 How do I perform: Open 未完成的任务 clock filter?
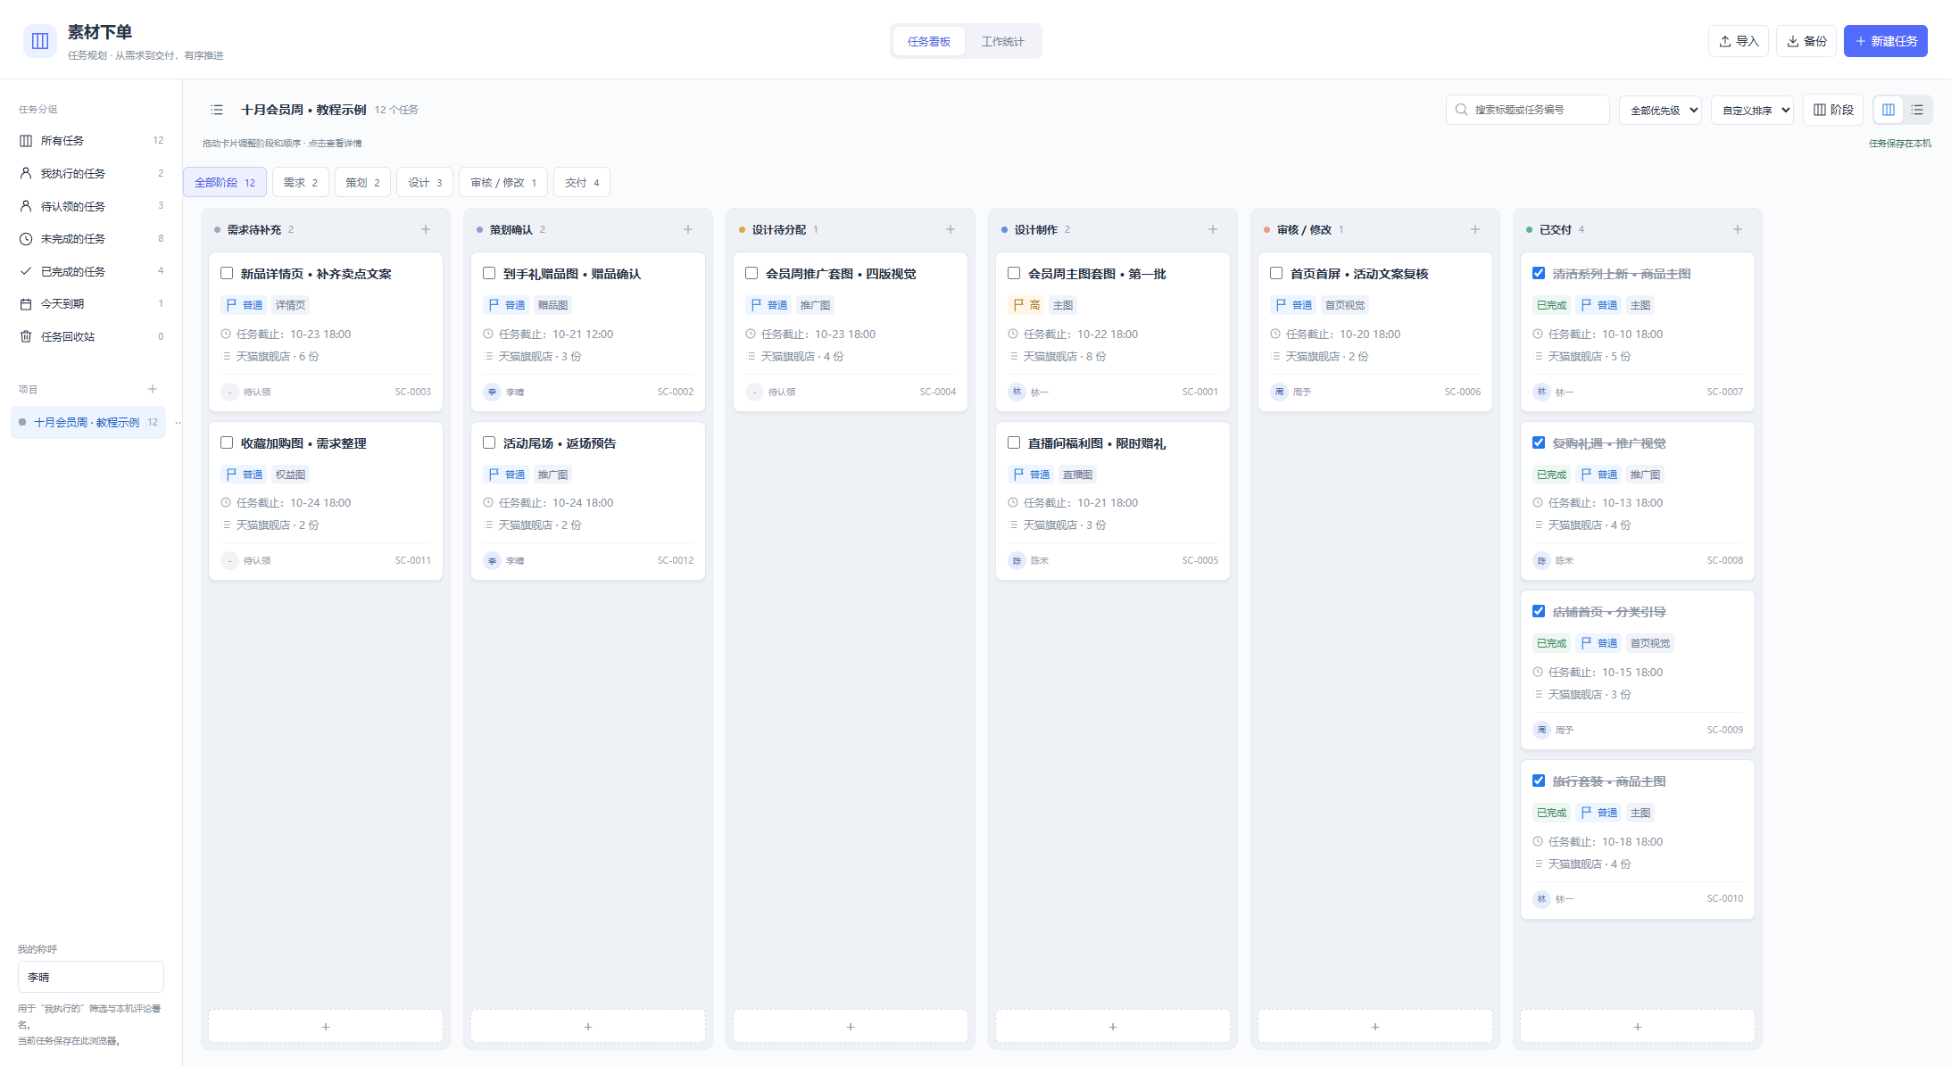tap(91, 238)
